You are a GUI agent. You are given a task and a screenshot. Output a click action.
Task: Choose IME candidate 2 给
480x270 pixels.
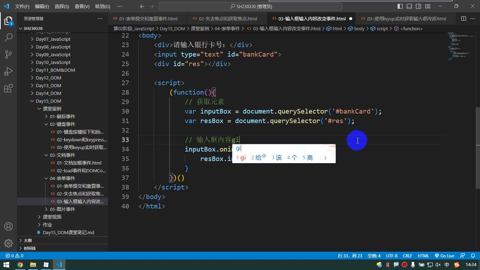tap(259, 157)
